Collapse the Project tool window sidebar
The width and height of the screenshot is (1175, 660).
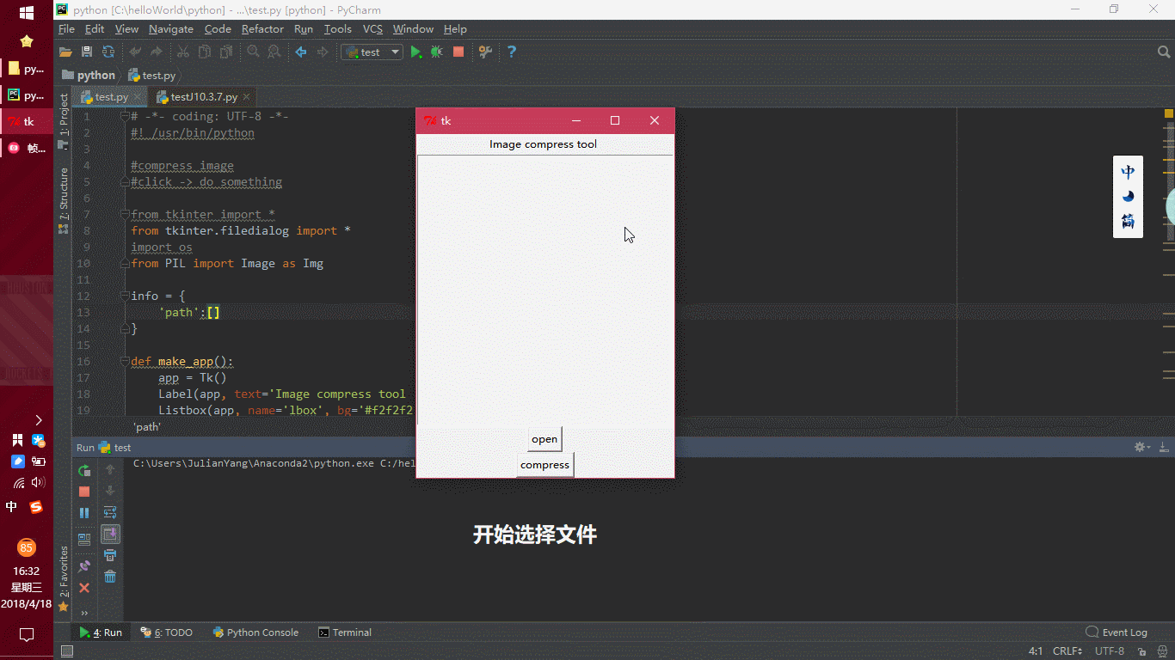64,120
